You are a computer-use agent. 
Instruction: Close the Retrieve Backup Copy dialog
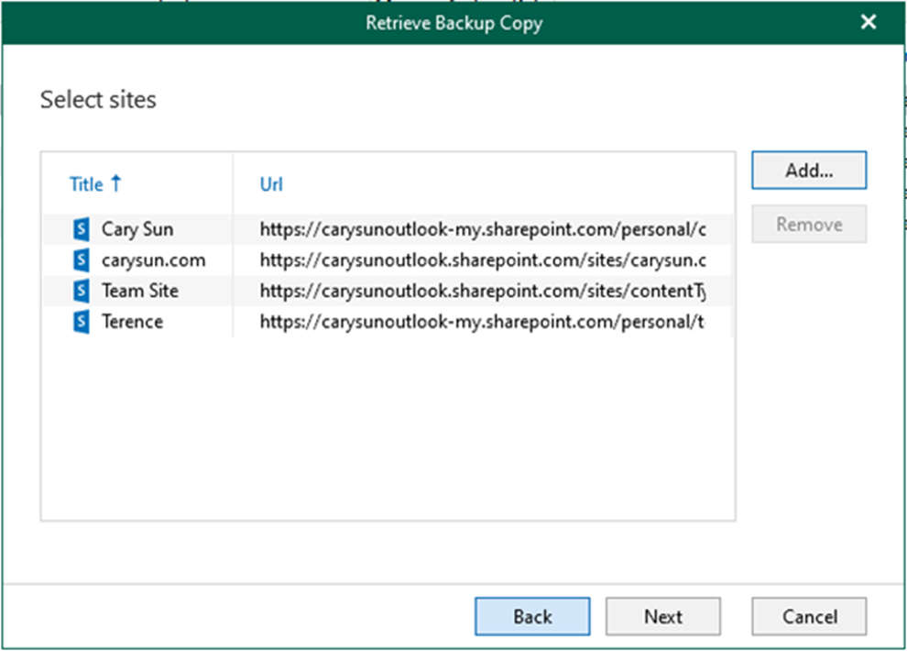pos(869,22)
